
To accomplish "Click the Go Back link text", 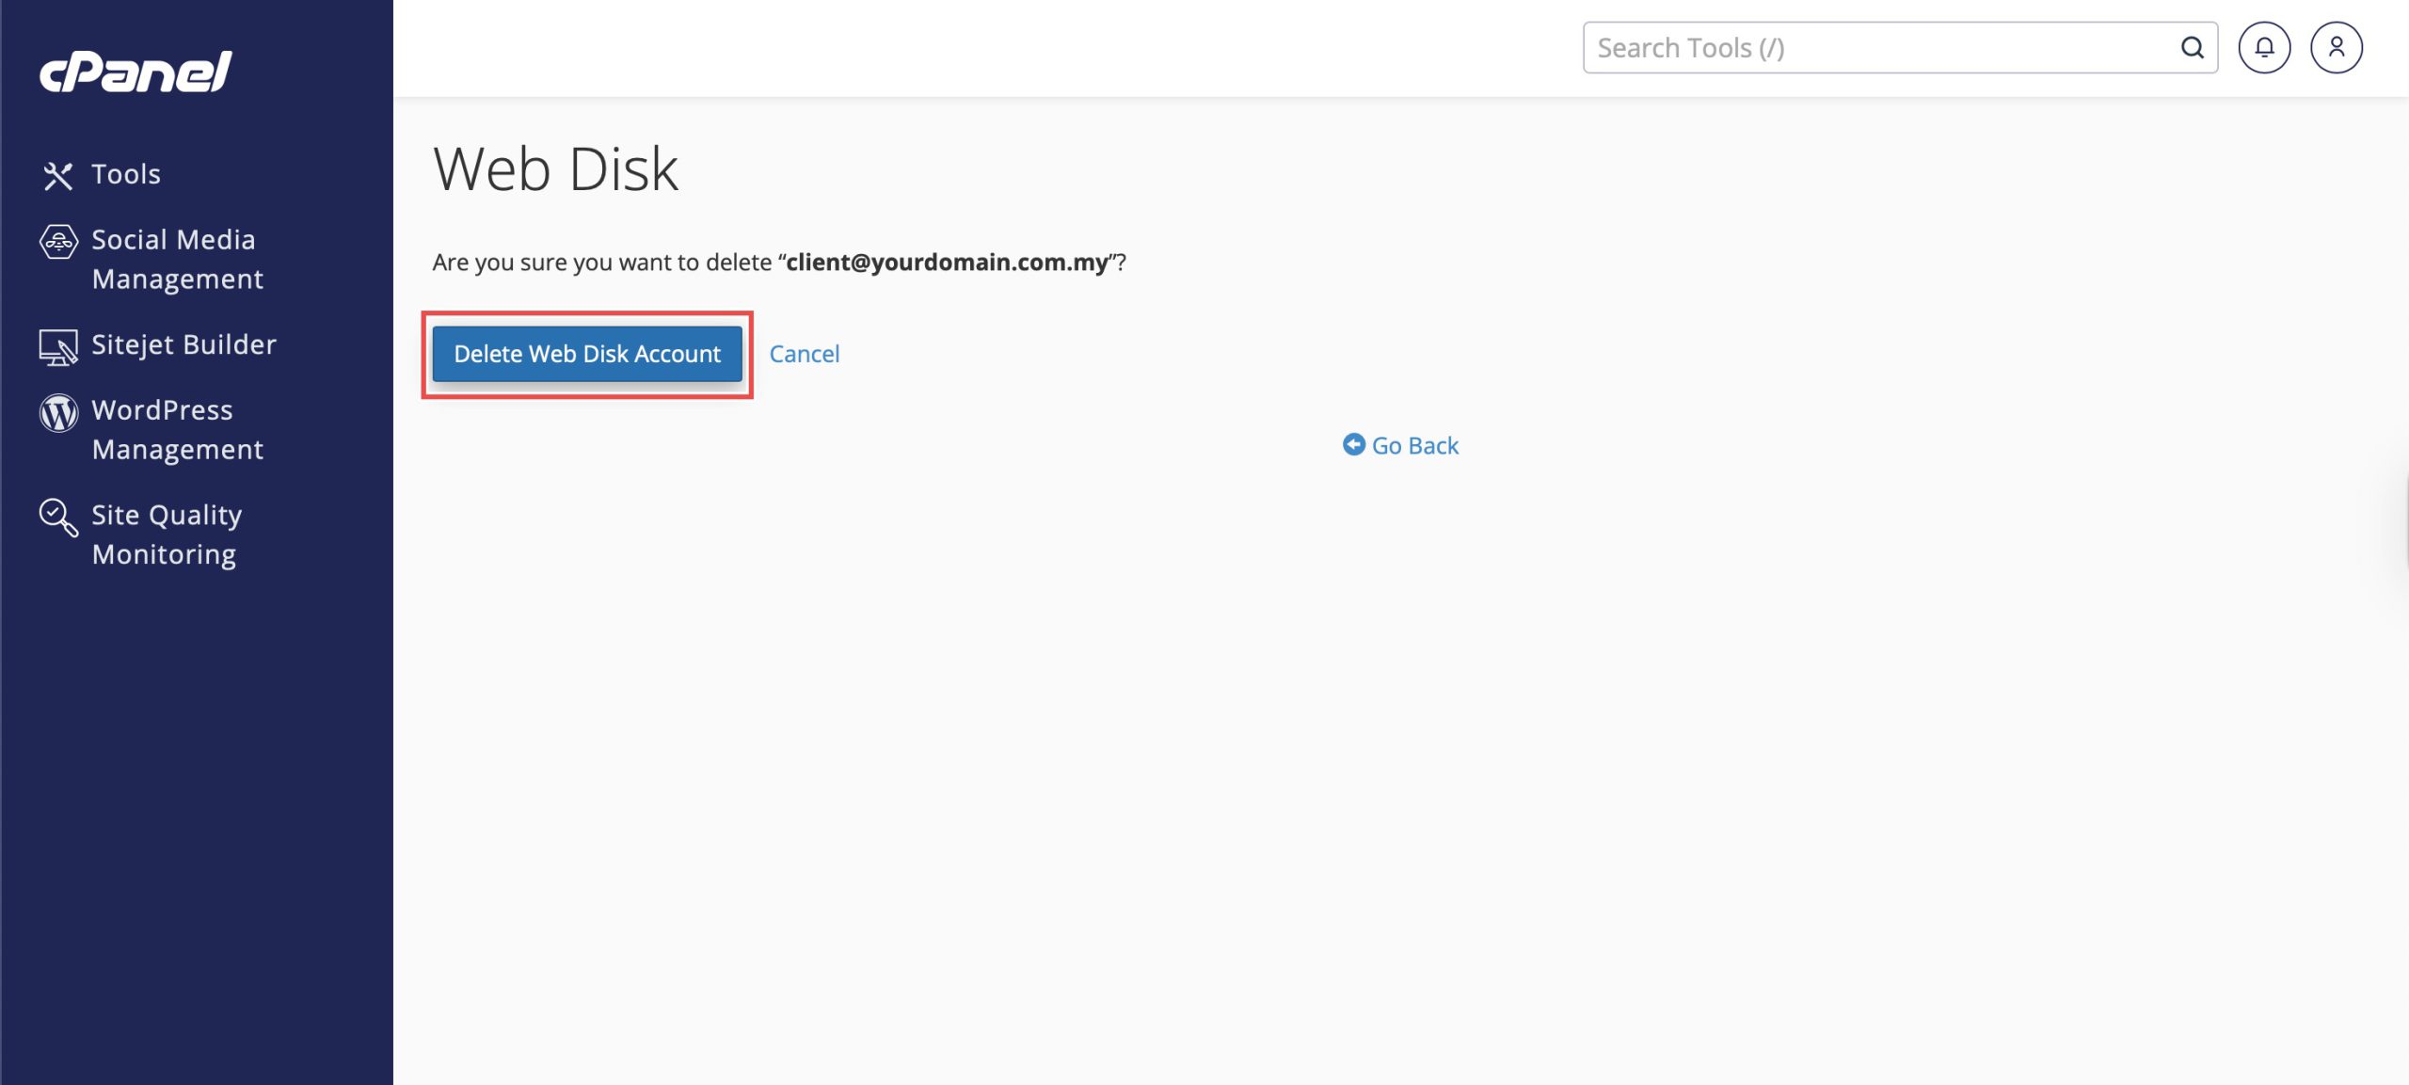I will tap(1414, 445).
